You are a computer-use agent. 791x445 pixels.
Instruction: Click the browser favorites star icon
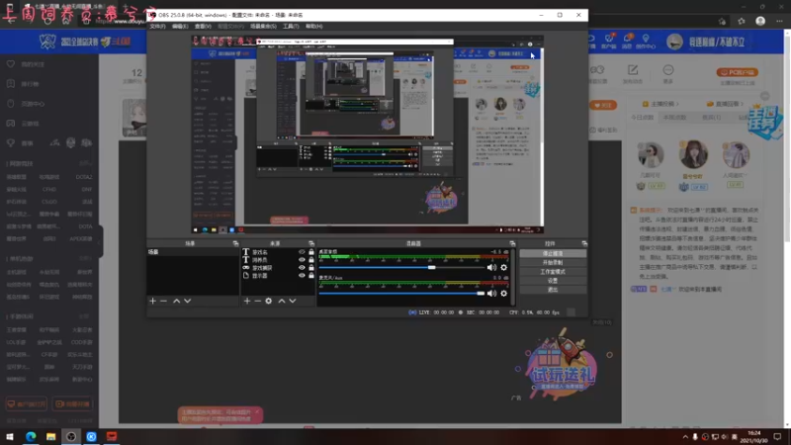[741, 21]
